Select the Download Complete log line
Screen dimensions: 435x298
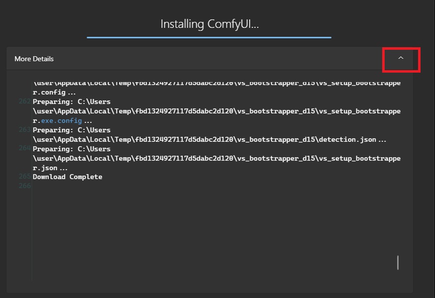pyautogui.click(x=67, y=177)
